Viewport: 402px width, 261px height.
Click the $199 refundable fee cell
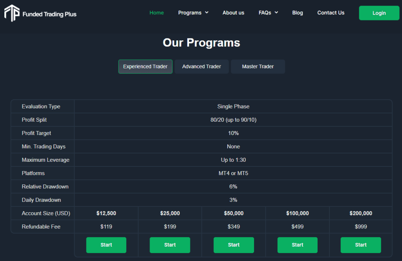point(170,226)
